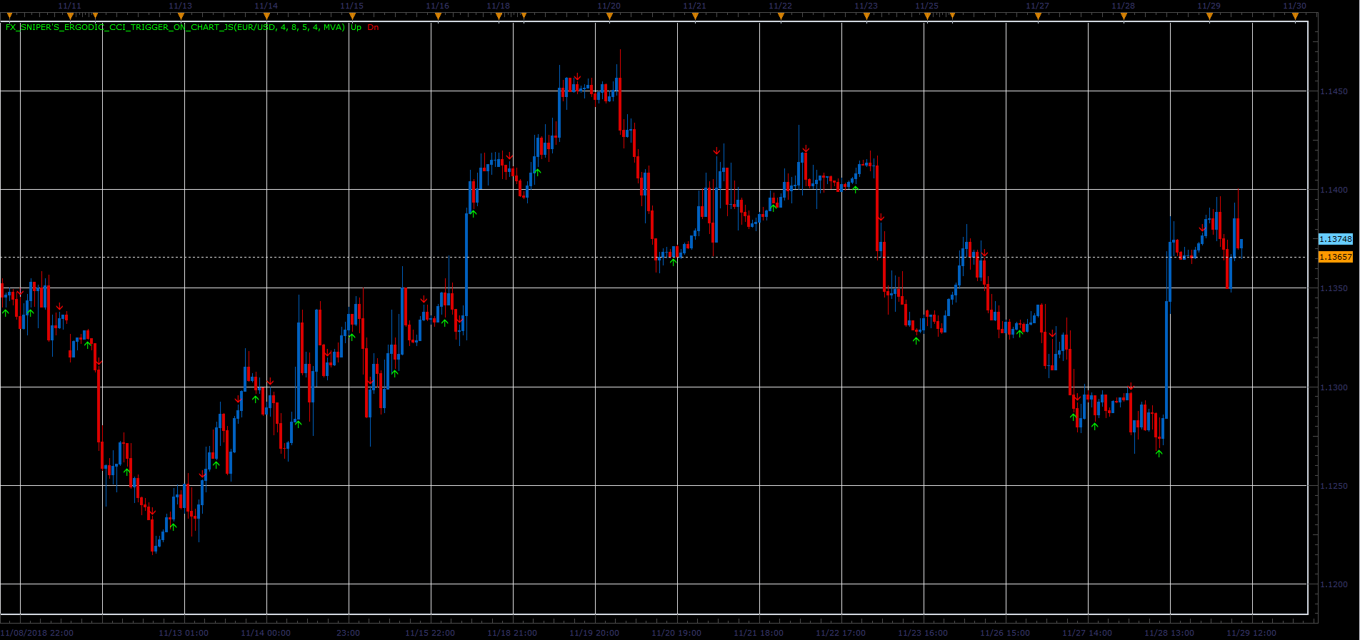
Task: Select the 1.1350 price axis label
Action: 1334,288
